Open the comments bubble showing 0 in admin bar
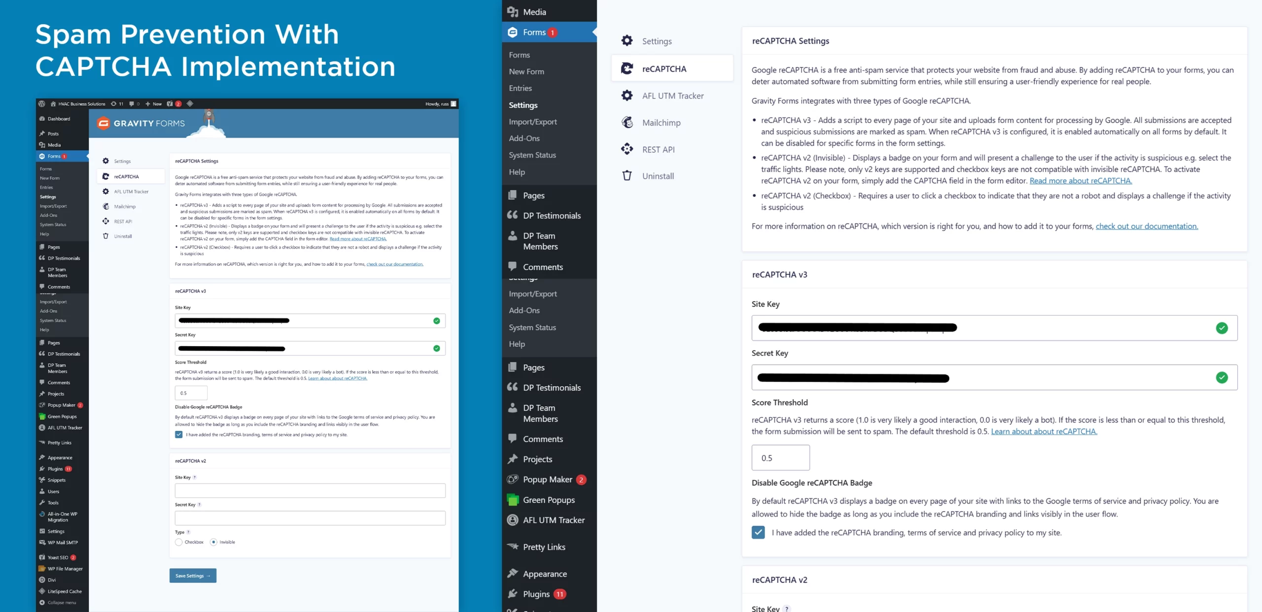The height and width of the screenshot is (612, 1262). pyautogui.click(x=134, y=104)
